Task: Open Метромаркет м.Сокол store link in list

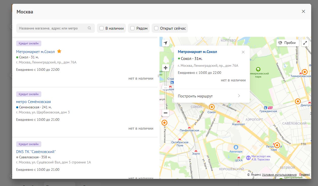Action: pos(35,52)
